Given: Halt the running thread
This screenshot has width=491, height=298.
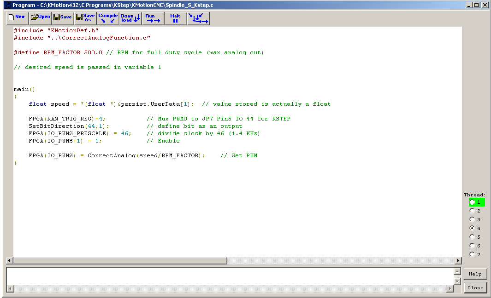Looking at the screenshot, I should pos(175,18).
